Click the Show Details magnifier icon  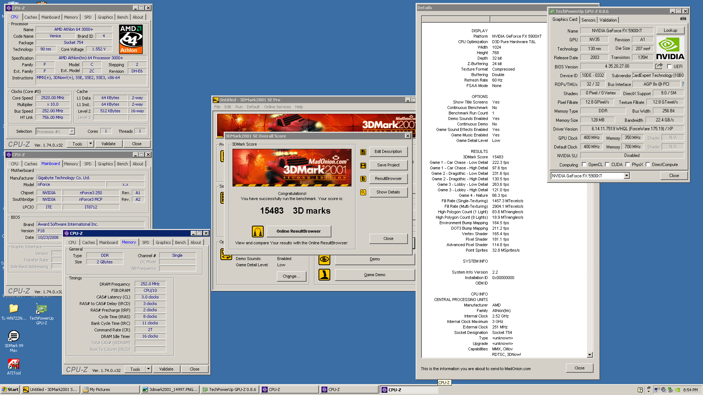pyautogui.click(x=363, y=192)
